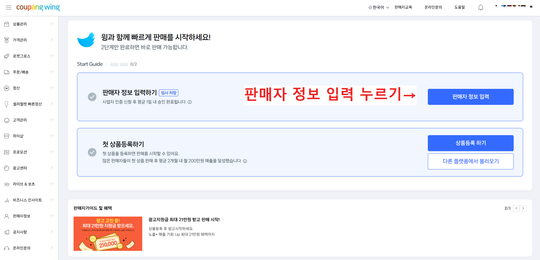Viewport: 540px width, 260px height.
Task: Click the 주문/배송 truck icon
Action: (x=7, y=72)
